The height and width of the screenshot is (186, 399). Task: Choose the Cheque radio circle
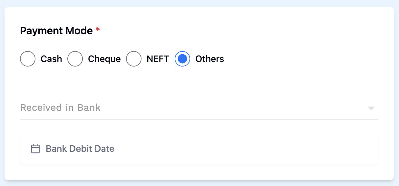(75, 59)
